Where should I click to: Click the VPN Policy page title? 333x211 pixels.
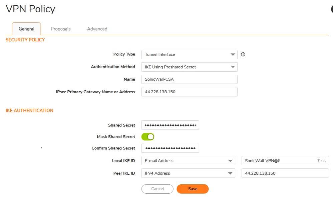pyautogui.click(x=30, y=9)
